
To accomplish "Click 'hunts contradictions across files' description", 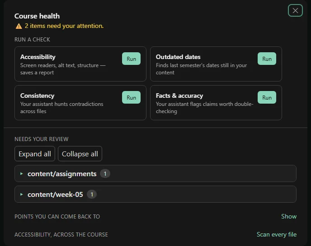I will [x=61, y=108].
